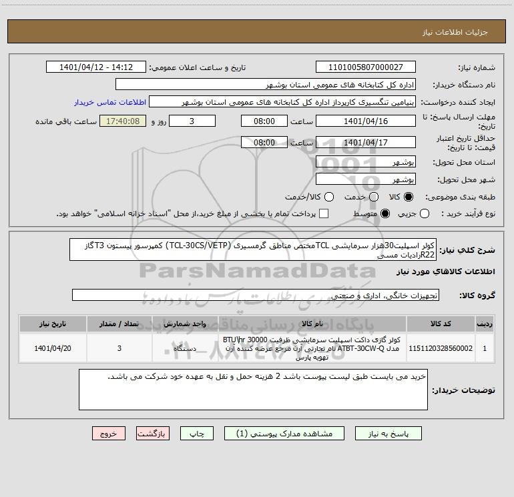
Task: Select the خدمت radio button
Action: coord(374,197)
